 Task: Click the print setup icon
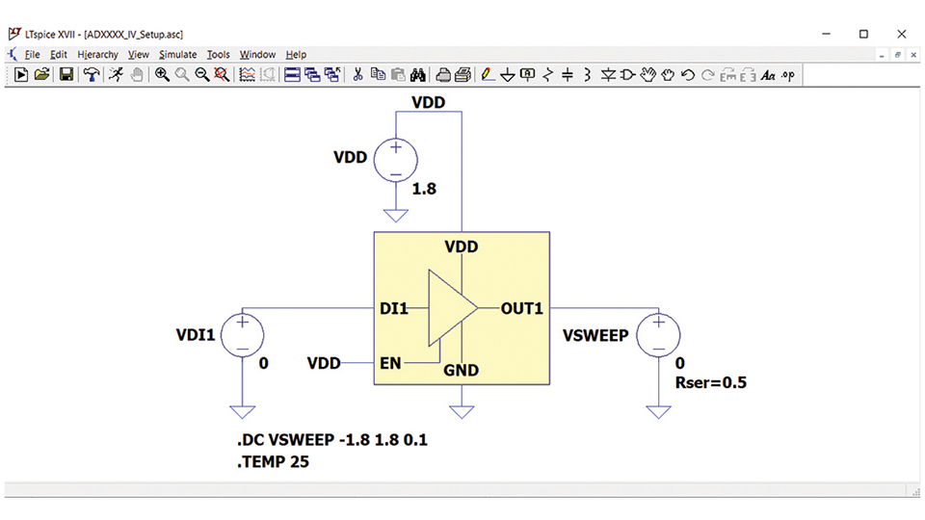[x=443, y=75]
